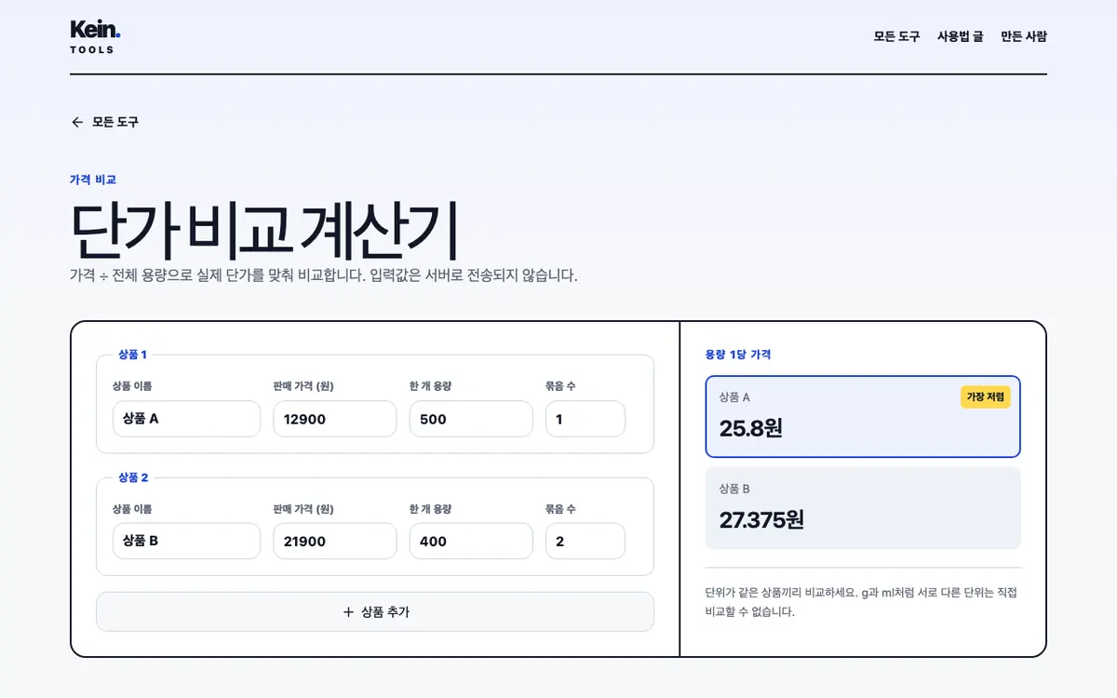Focus 상품 1 한 개 용량 field 500
Image resolution: width=1117 pixels, height=698 pixels.
[x=471, y=419]
